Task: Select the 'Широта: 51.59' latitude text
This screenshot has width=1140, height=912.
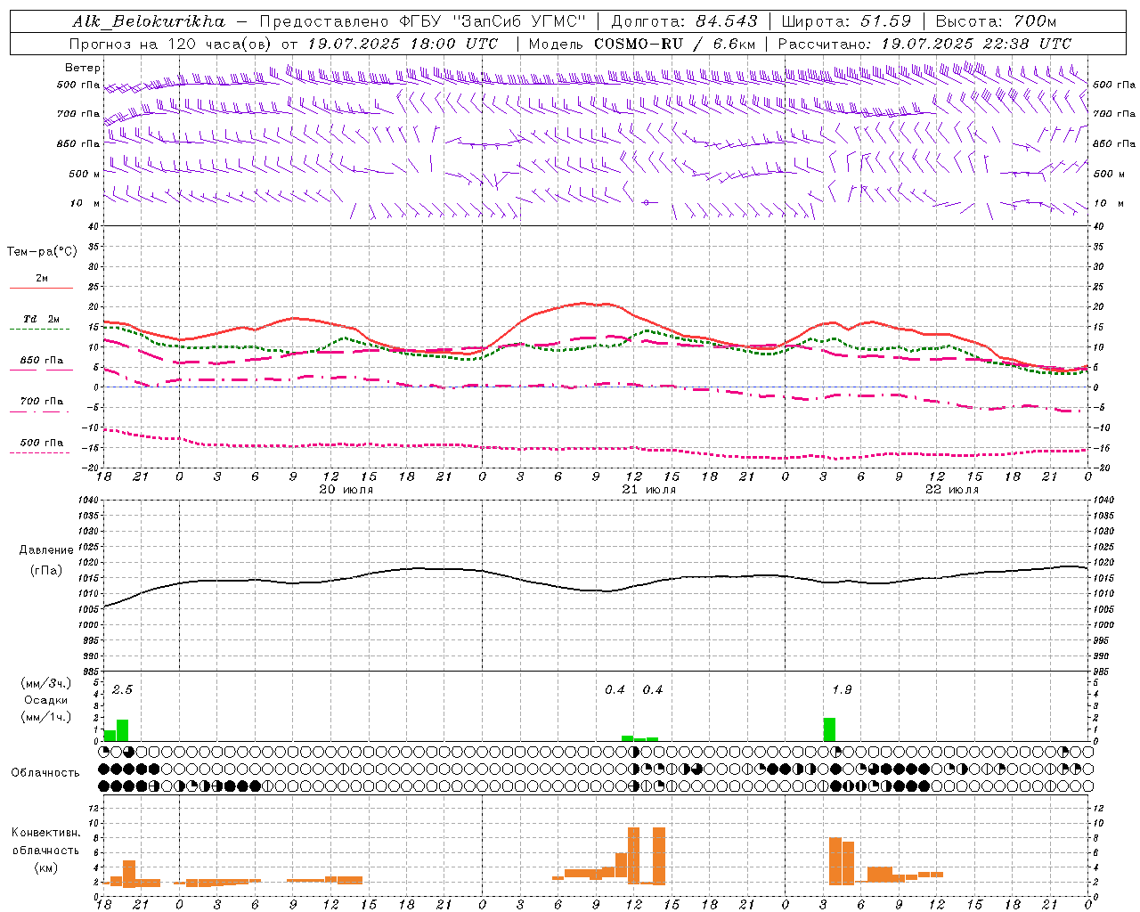Action: tap(846, 21)
